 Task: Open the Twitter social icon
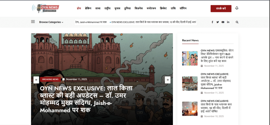tap(218, 22)
